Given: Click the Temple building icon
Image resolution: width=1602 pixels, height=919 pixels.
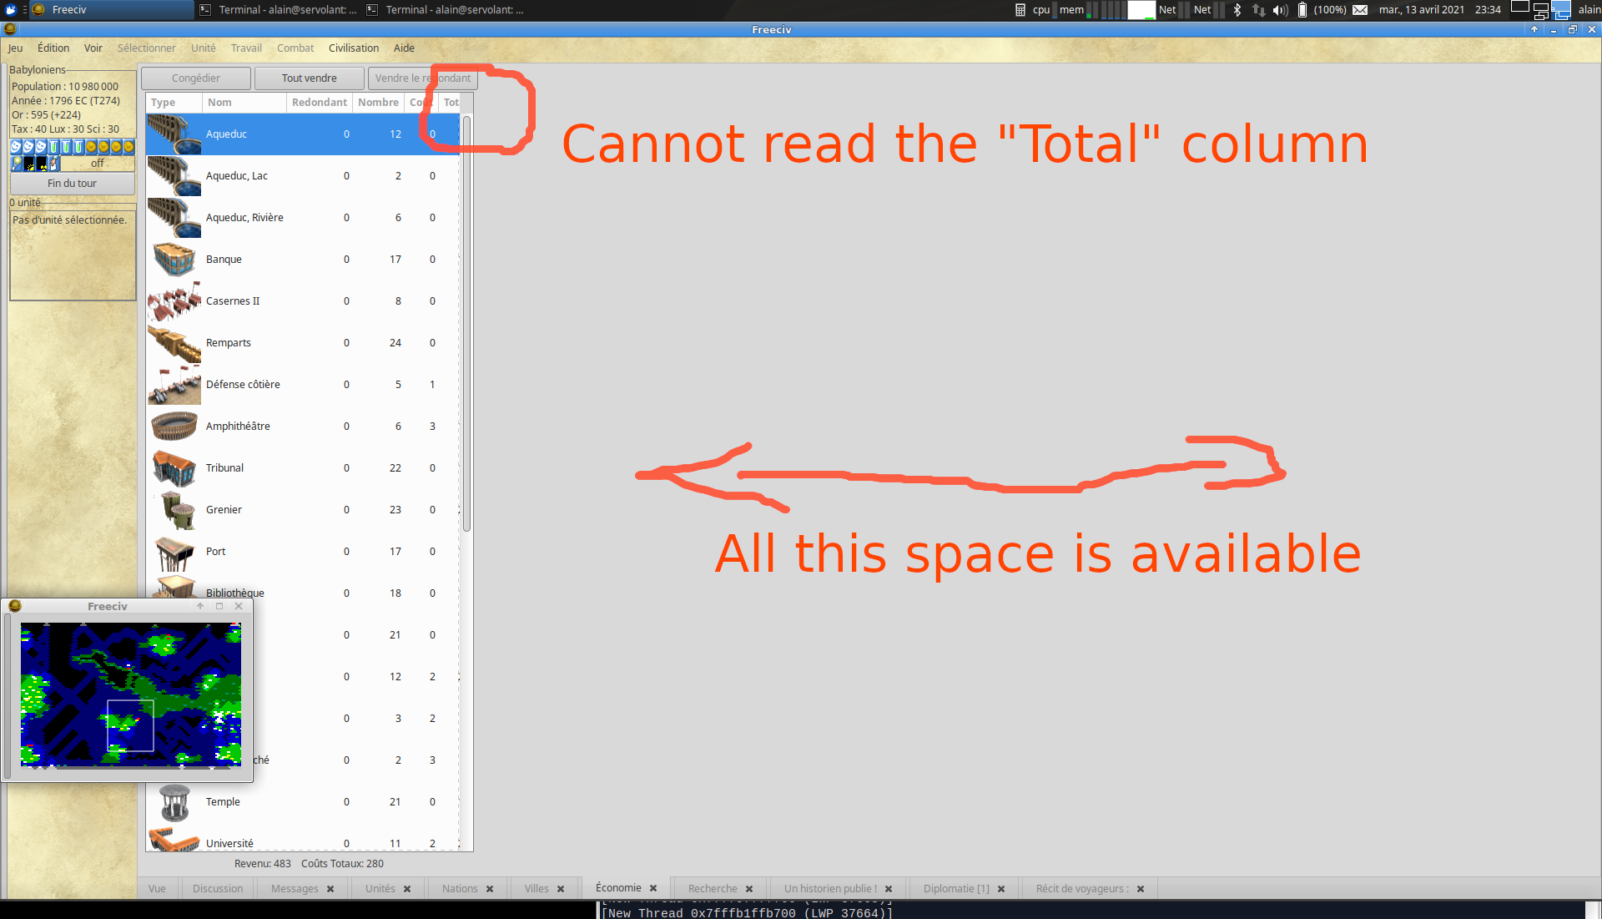Looking at the screenshot, I should click(174, 801).
